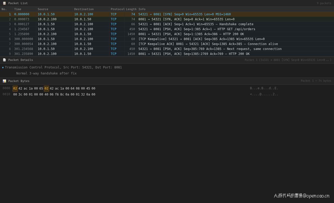Select packet 1 SYN row info

(x=184, y=14)
